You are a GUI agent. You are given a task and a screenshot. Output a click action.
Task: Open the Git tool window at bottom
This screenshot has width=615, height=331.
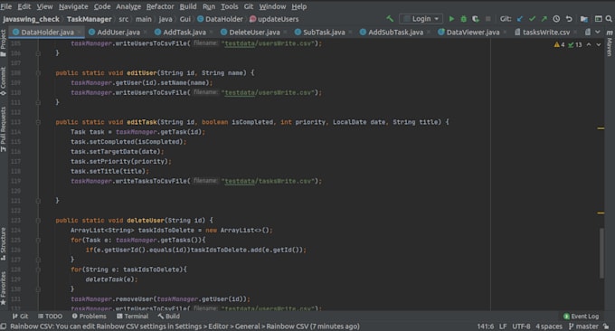coord(20,317)
